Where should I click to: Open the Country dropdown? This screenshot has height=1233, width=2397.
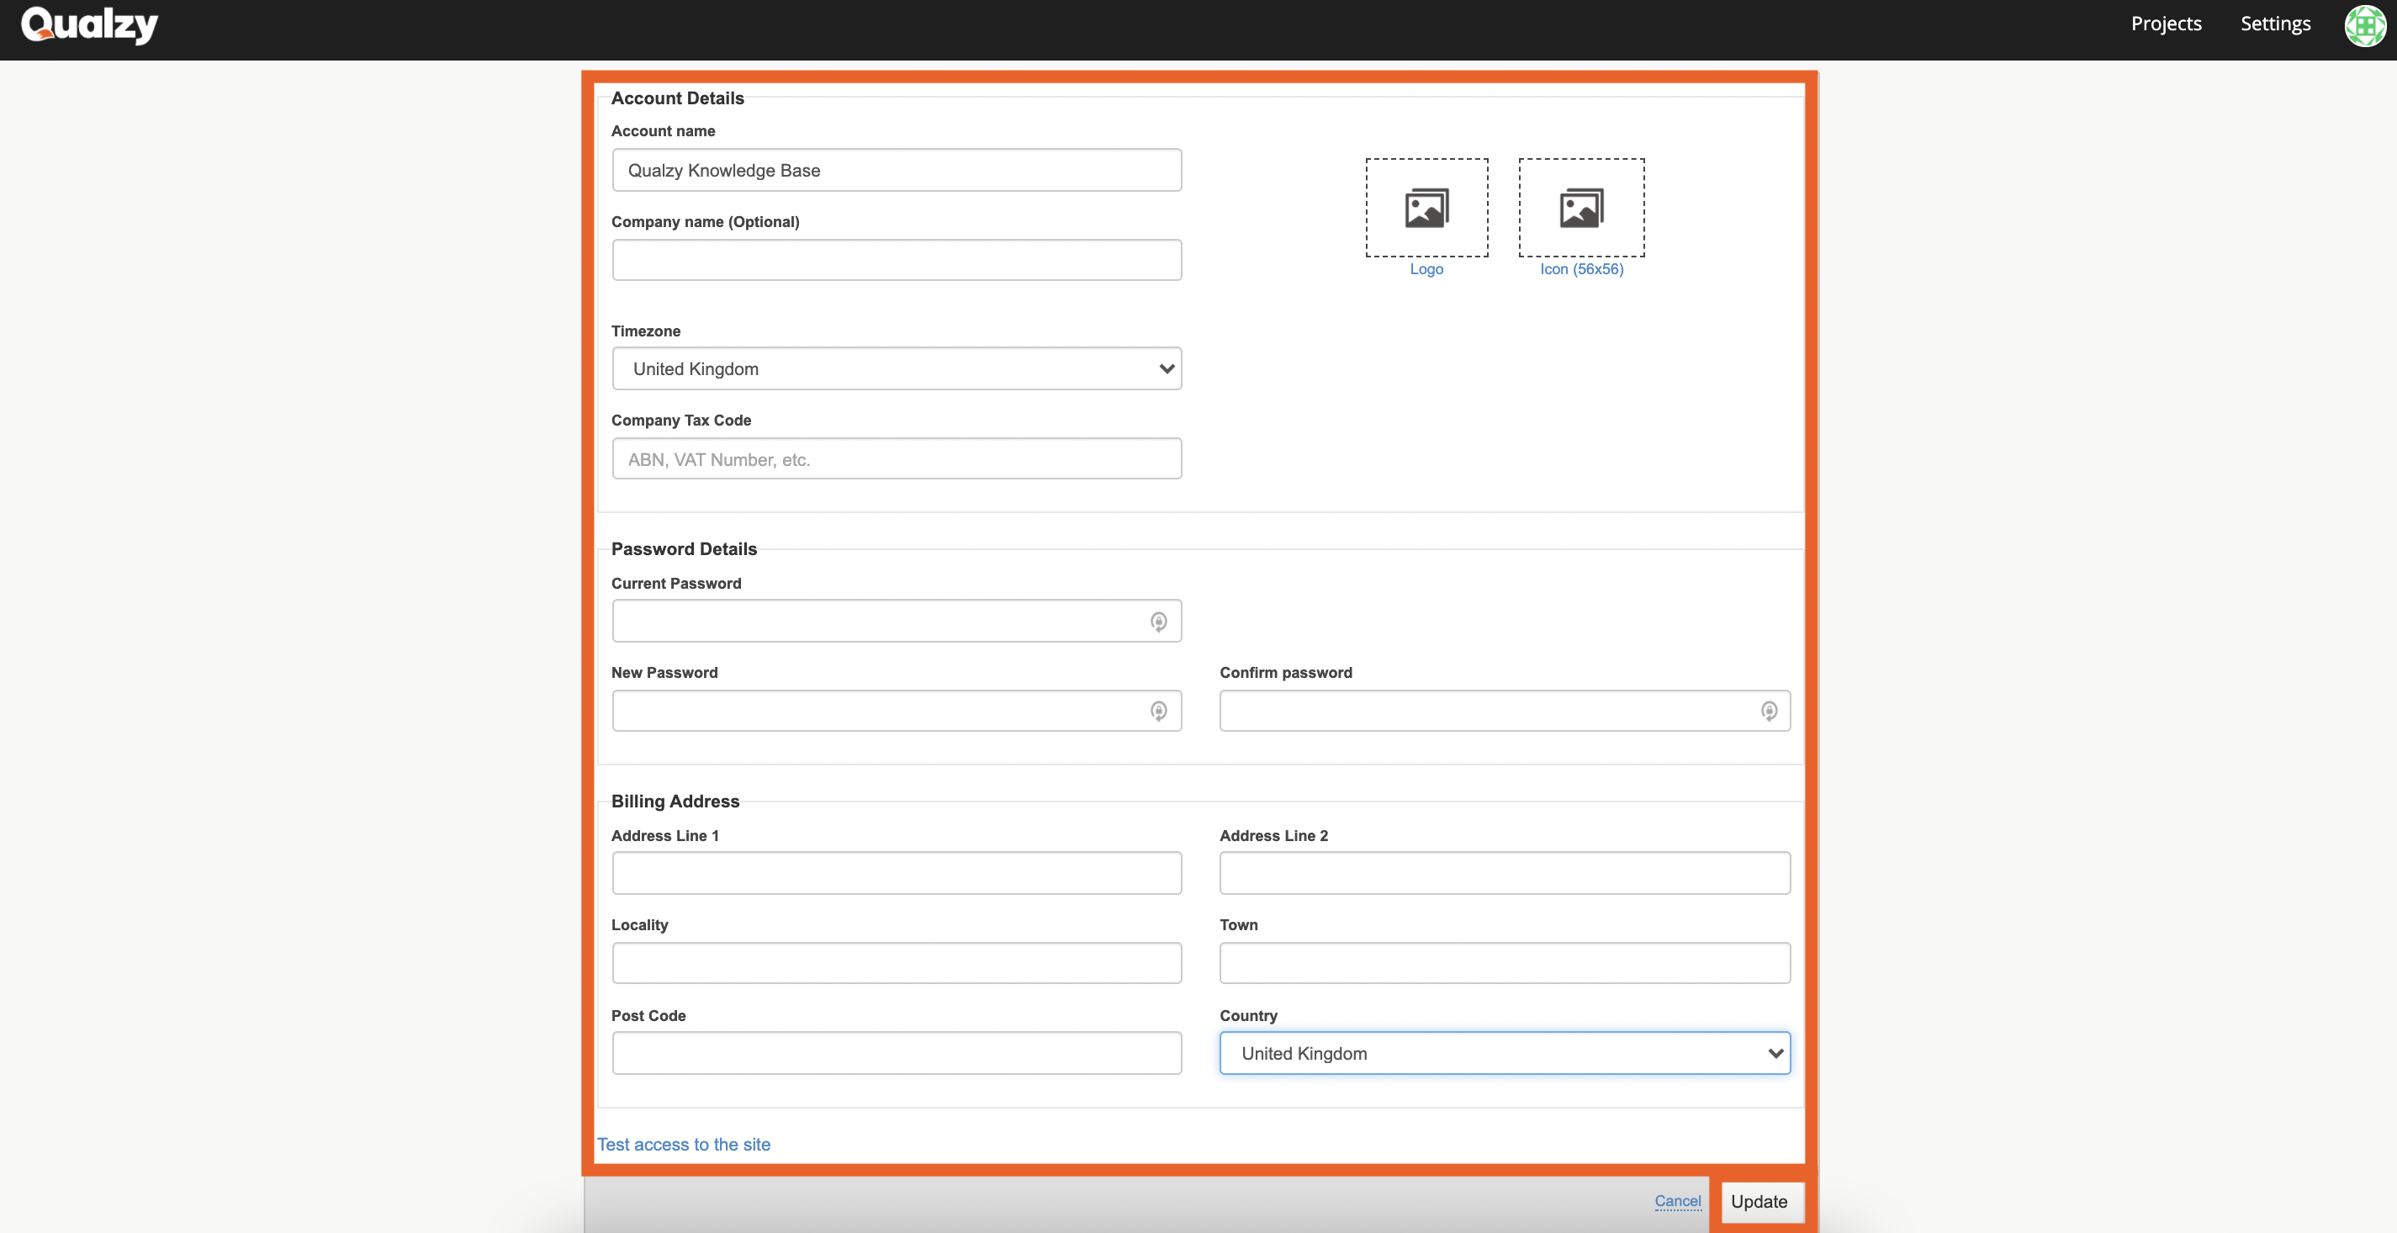pyautogui.click(x=1504, y=1052)
